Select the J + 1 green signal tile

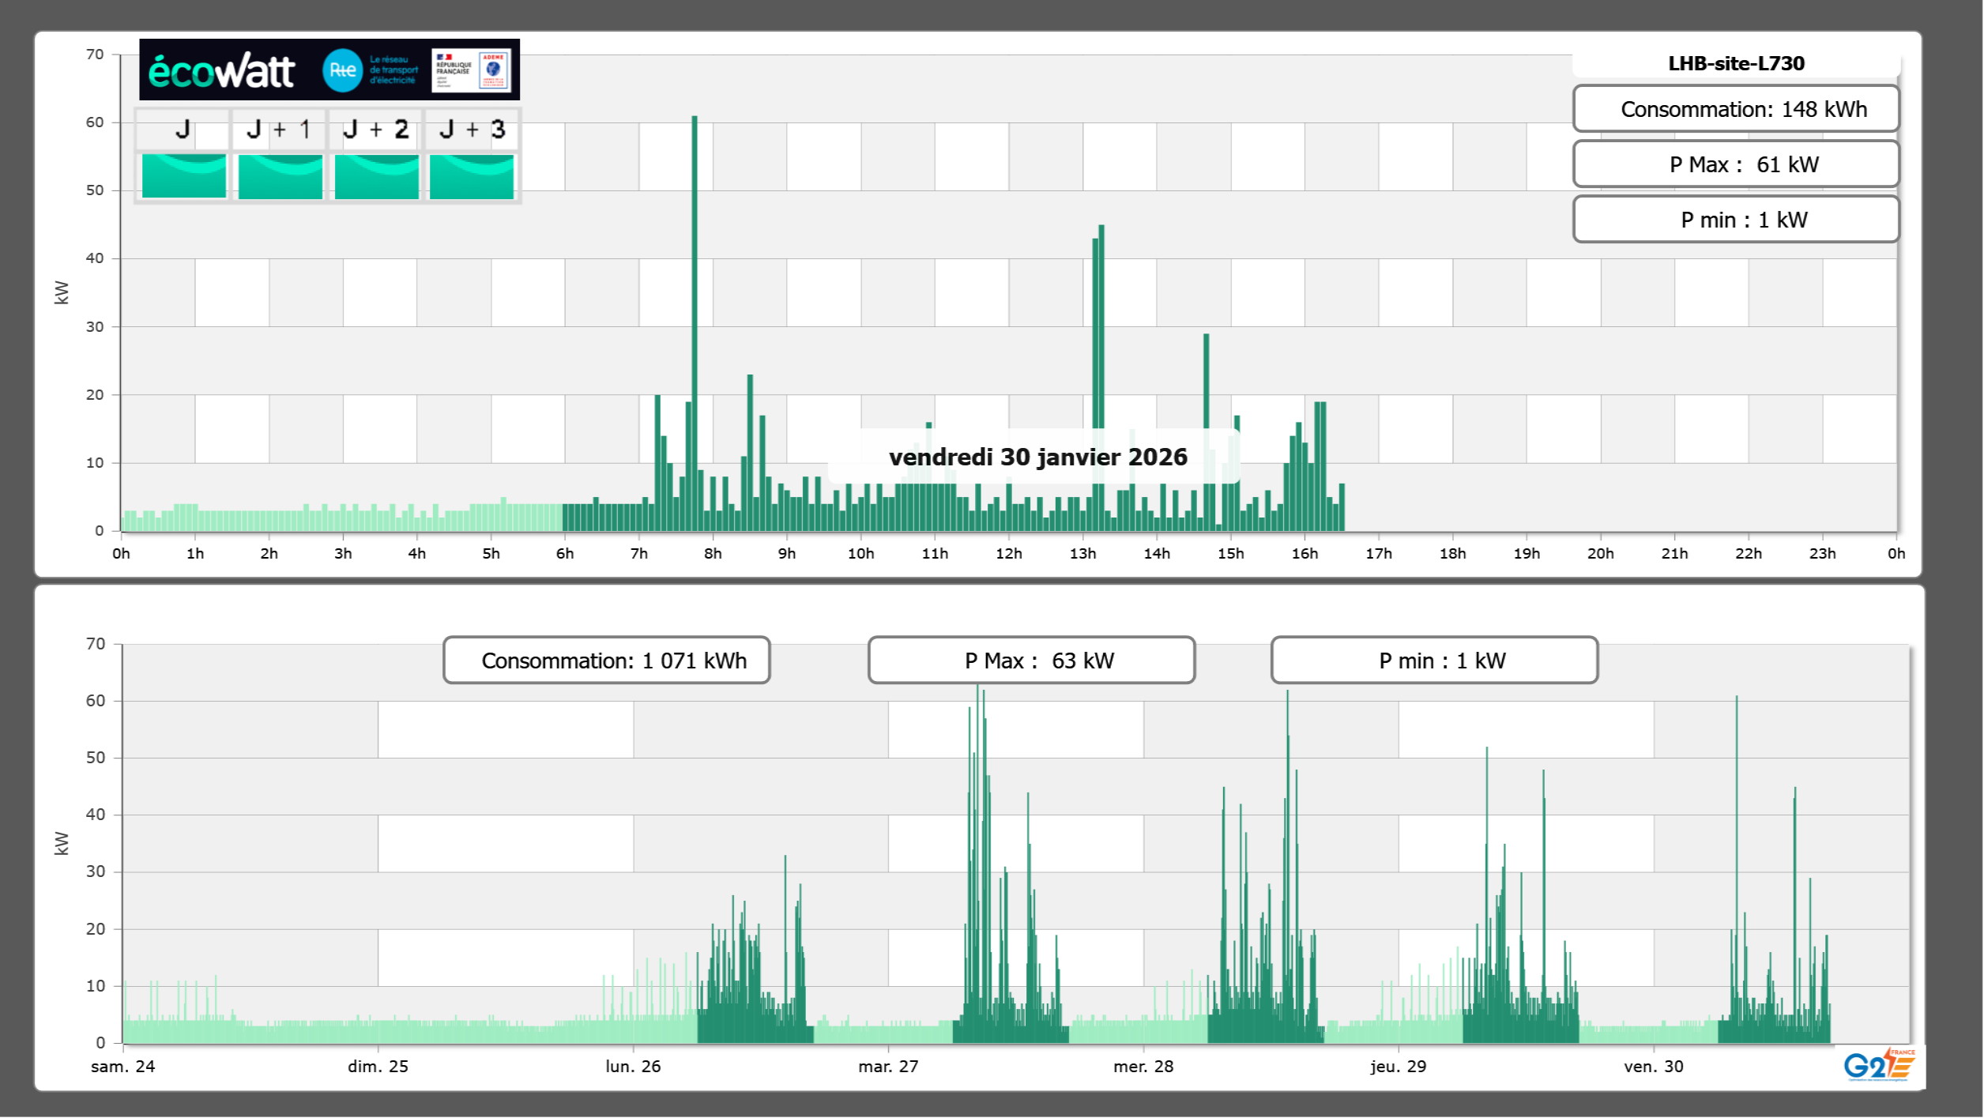tap(280, 175)
